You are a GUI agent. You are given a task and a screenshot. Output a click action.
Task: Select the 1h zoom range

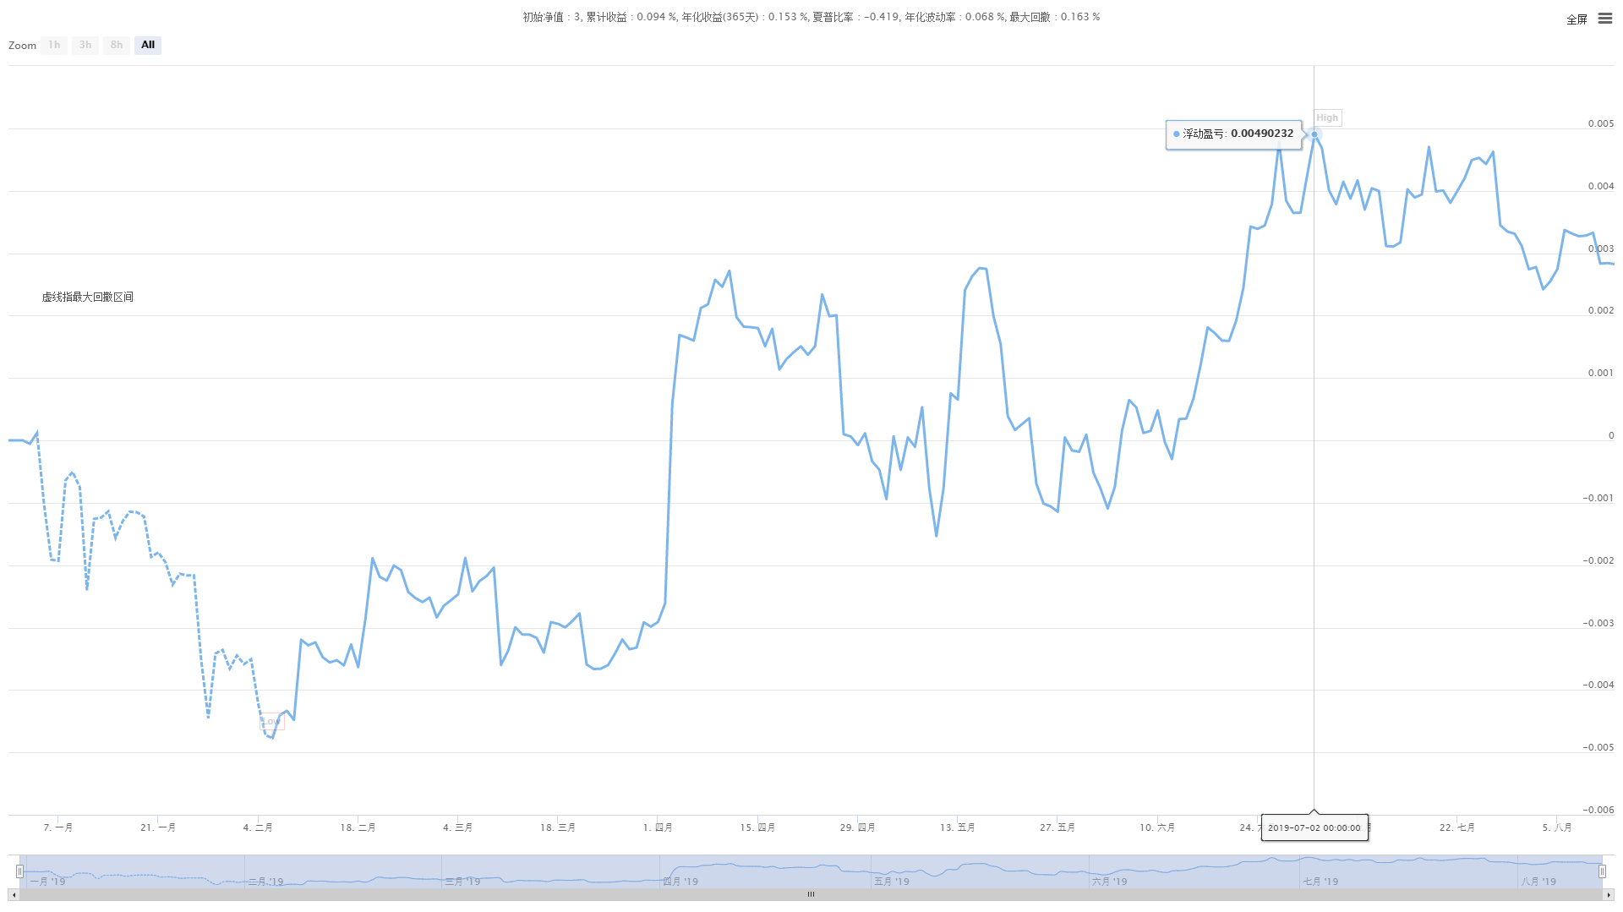point(54,45)
